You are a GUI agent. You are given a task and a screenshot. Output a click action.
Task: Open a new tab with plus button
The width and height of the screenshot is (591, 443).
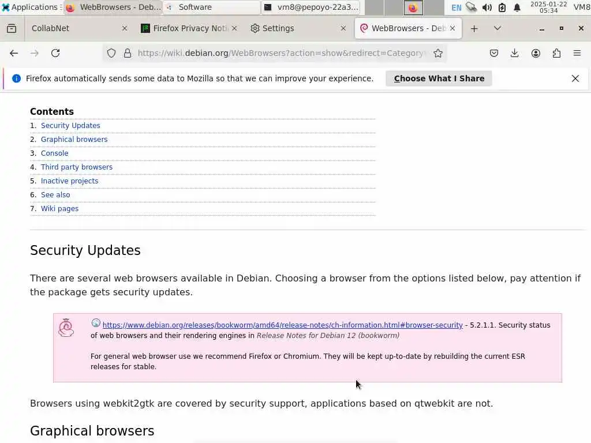pyautogui.click(x=474, y=29)
